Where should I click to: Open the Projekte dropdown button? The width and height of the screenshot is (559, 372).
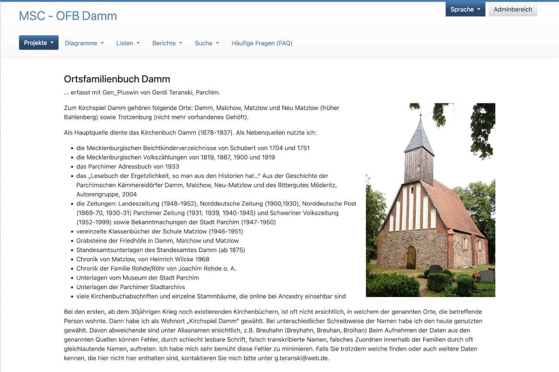[x=38, y=43]
